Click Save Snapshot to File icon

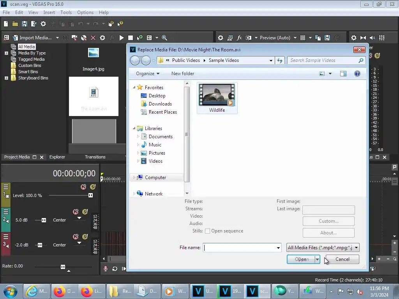tap(327, 38)
